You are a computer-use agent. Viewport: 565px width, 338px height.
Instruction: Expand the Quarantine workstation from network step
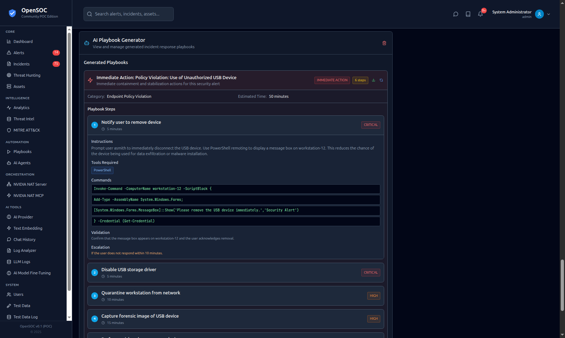pyautogui.click(x=235, y=296)
